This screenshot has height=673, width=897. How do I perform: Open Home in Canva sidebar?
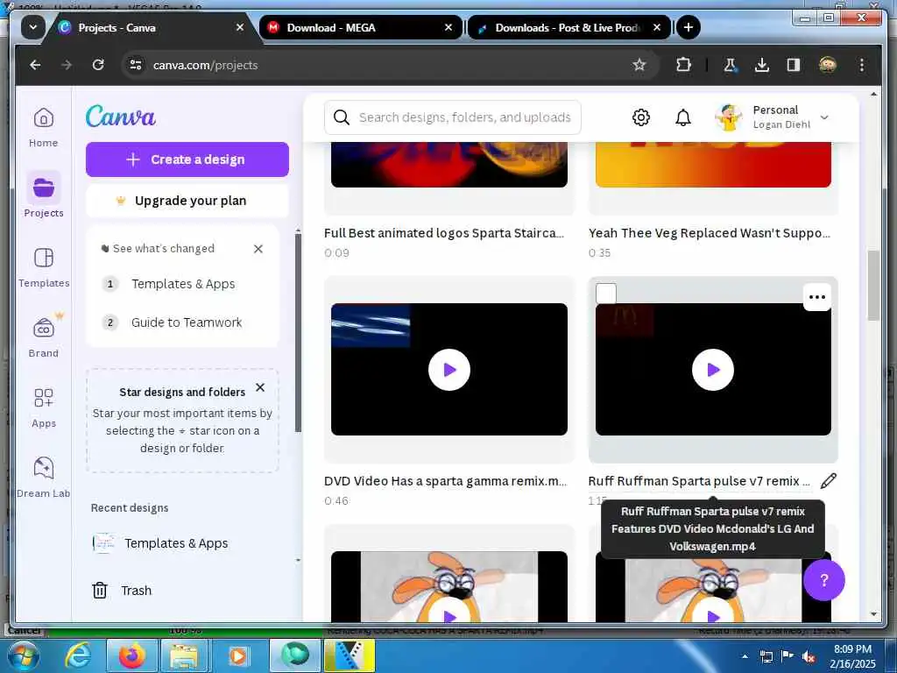click(44, 127)
